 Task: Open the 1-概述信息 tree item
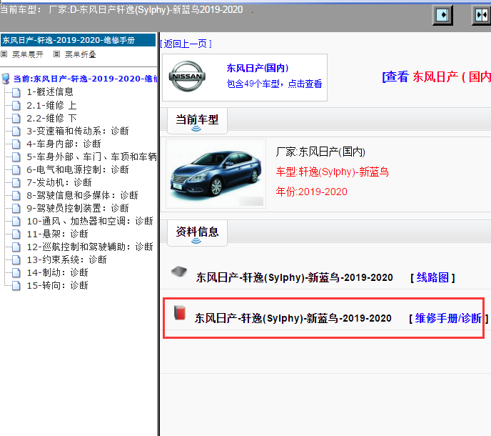(50, 92)
